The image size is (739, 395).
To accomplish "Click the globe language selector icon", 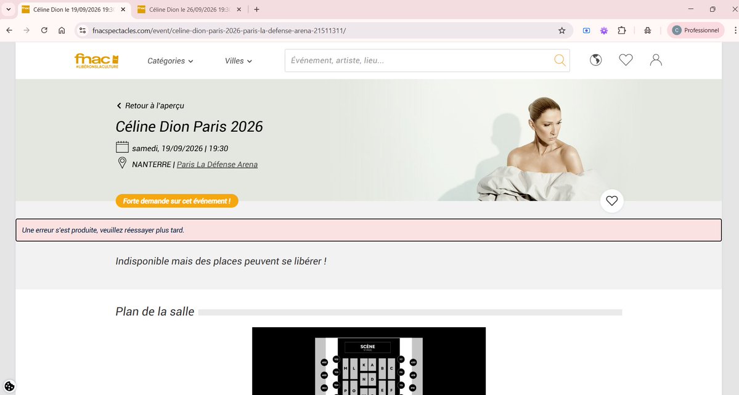I will tap(595, 60).
